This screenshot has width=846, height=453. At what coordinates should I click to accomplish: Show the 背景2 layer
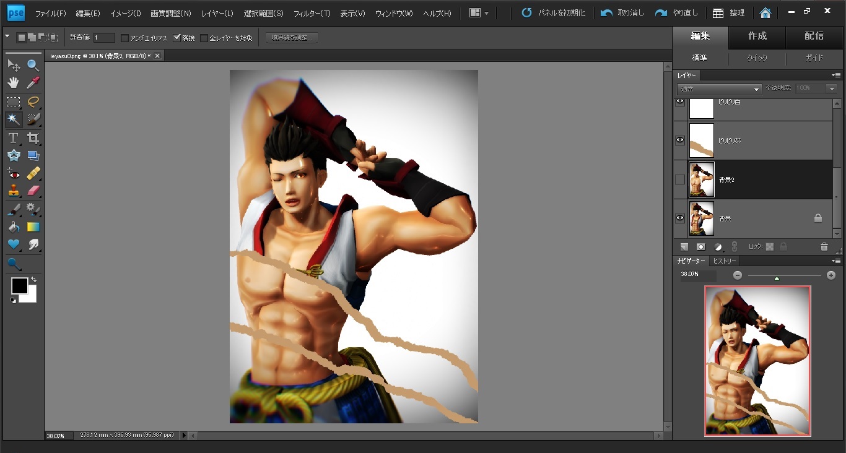point(680,179)
